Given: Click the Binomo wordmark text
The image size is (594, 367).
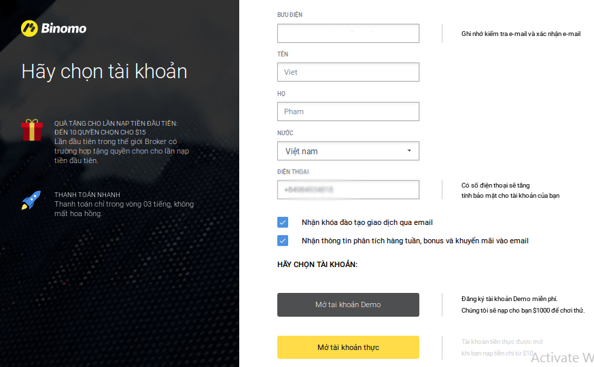Looking at the screenshot, I should (64, 29).
